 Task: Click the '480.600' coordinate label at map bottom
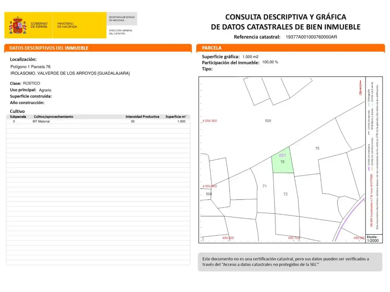228,238
